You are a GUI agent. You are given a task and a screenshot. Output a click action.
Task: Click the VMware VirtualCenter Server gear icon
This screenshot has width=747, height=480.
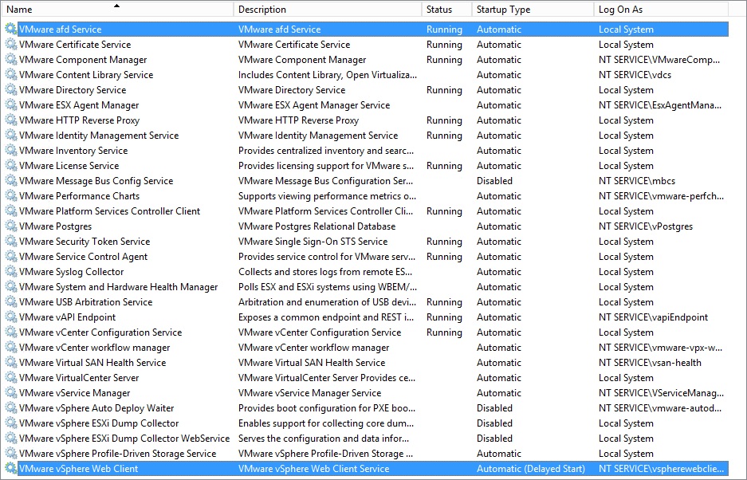pyautogui.click(x=11, y=378)
